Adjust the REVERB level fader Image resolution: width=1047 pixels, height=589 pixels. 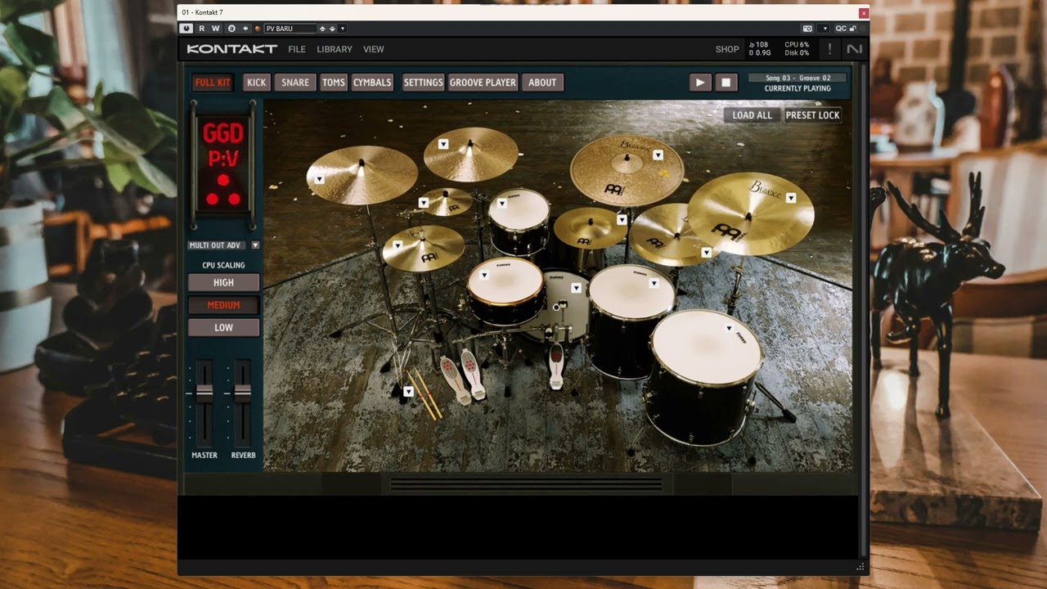[243, 393]
